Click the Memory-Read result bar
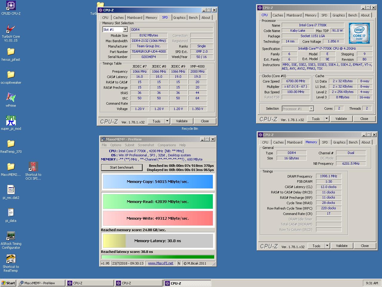The width and height of the screenshot is (382, 287). point(158,201)
